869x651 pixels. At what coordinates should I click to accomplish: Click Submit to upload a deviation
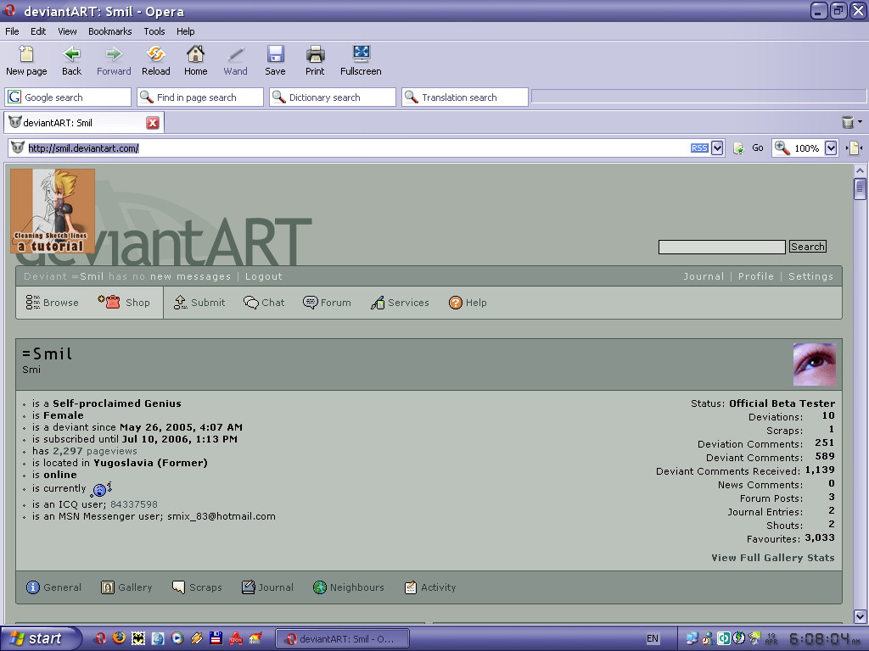[x=199, y=303]
